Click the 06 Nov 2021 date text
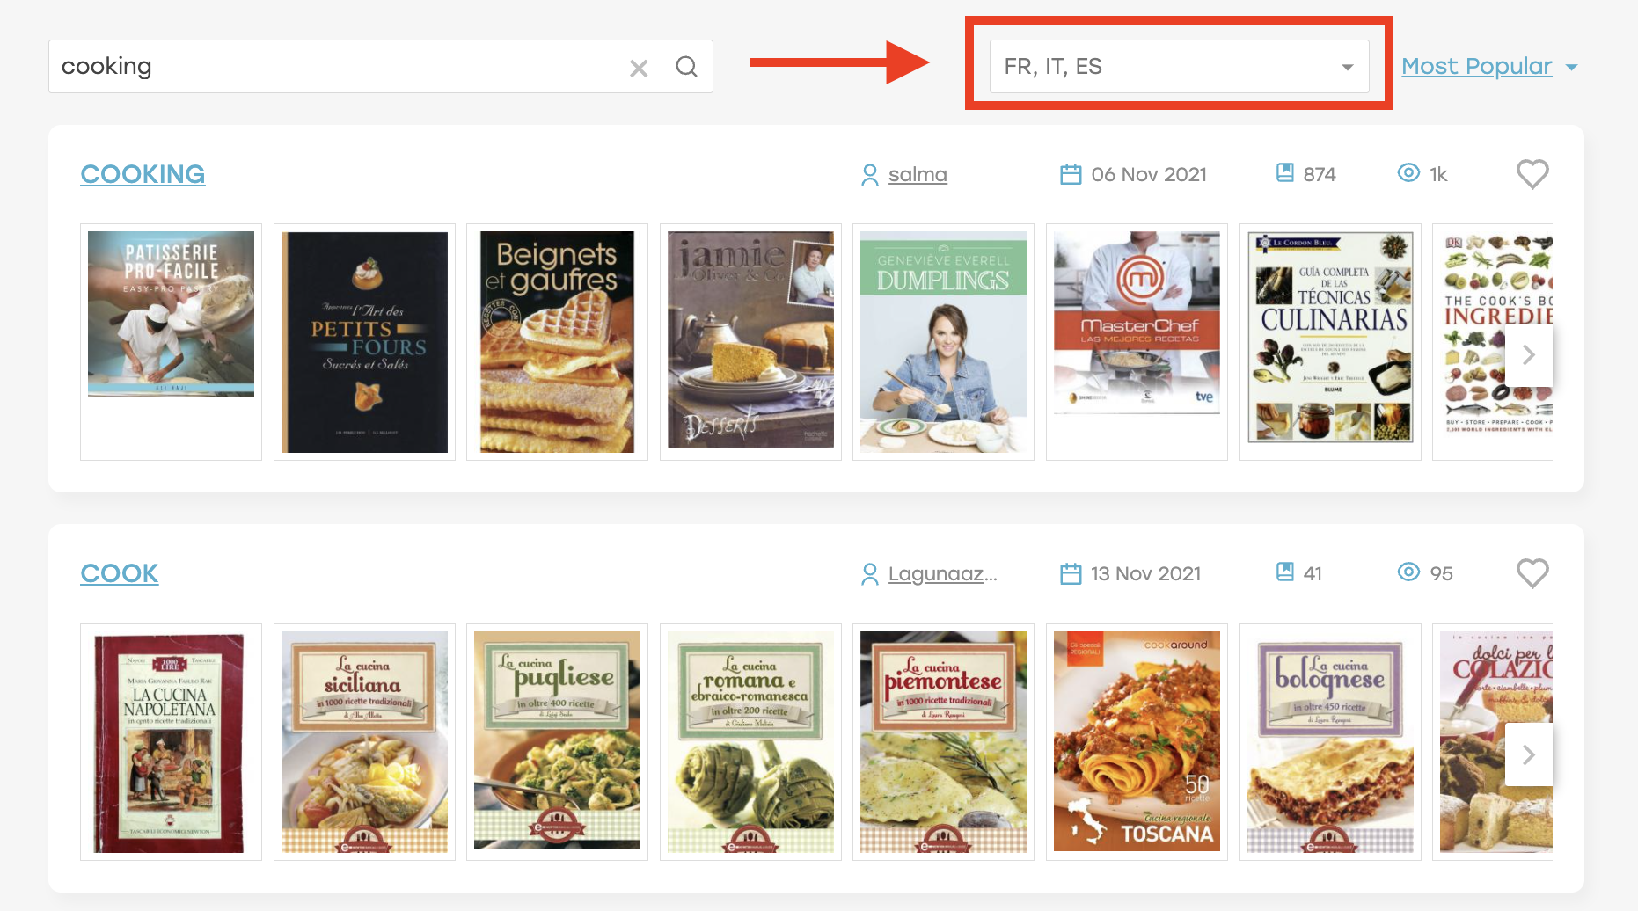The width and height of the screenshot is (1638, 911). pos(1149,174)
